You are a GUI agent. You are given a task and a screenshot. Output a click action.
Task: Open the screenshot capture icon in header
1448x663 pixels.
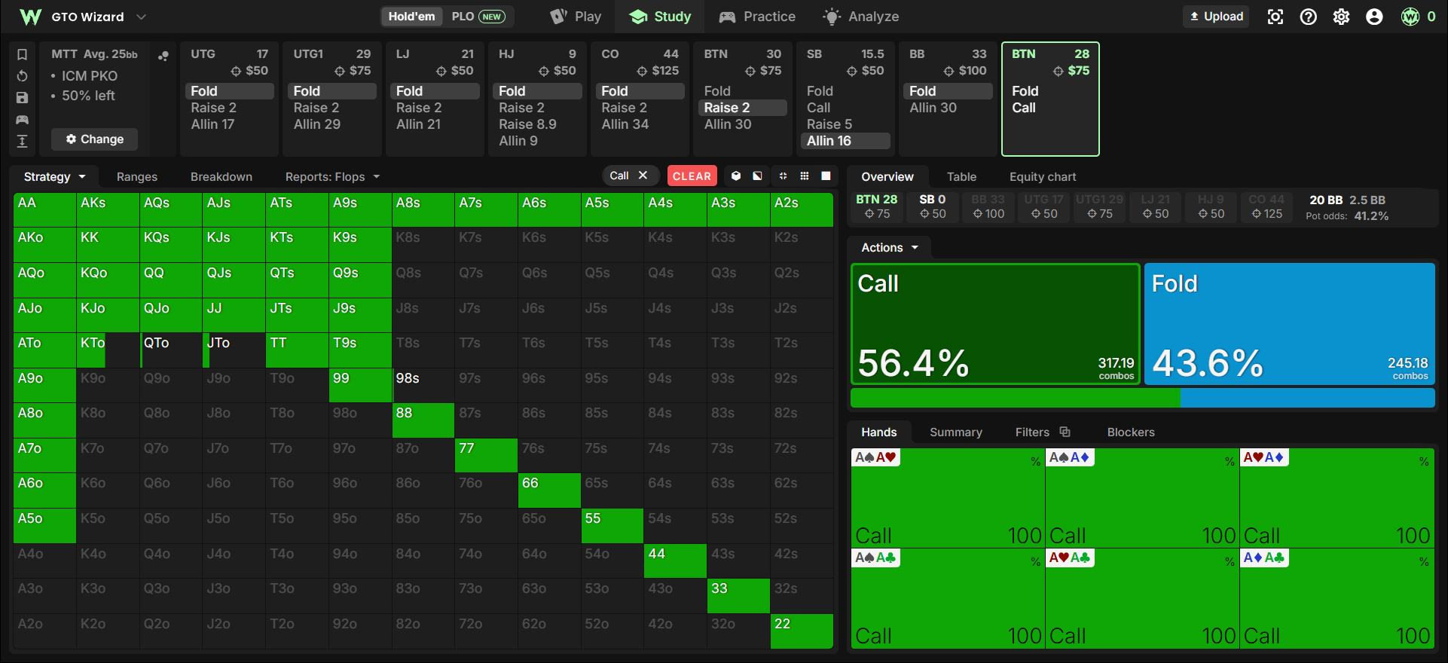pyautogui.click(x=1275, y=17)
